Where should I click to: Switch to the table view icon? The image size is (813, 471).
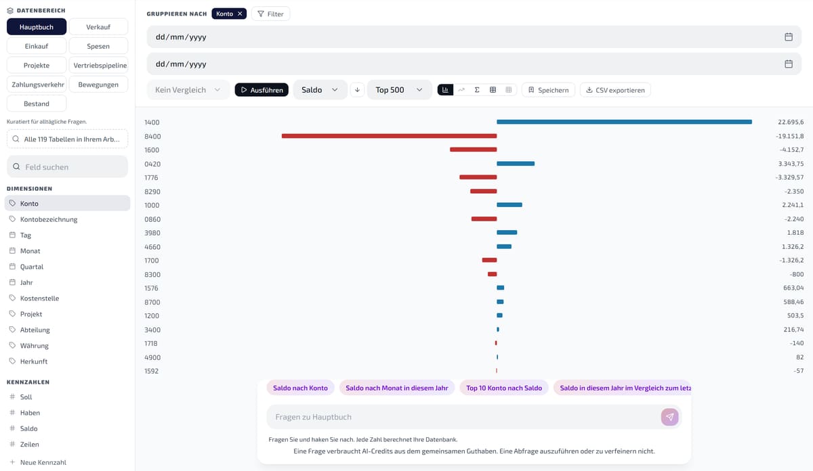pos(493,90)
